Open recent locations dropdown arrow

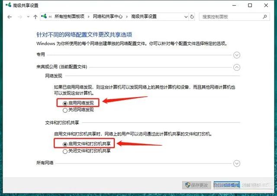(x=28, y=16)
